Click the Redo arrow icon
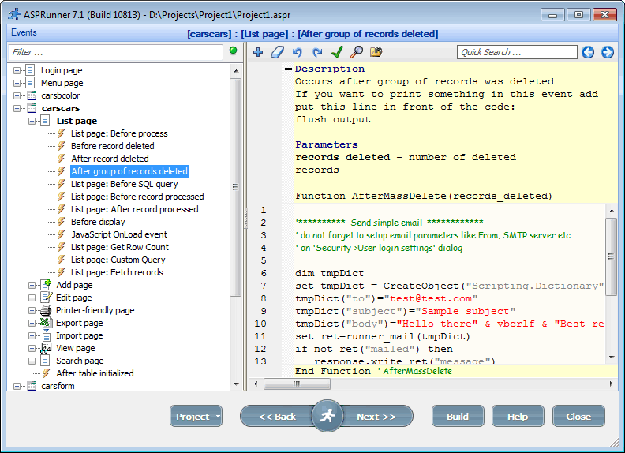Image resolution: width=625 pixels, height=453 pixels. pyautogui.click(x=317, y=52)
